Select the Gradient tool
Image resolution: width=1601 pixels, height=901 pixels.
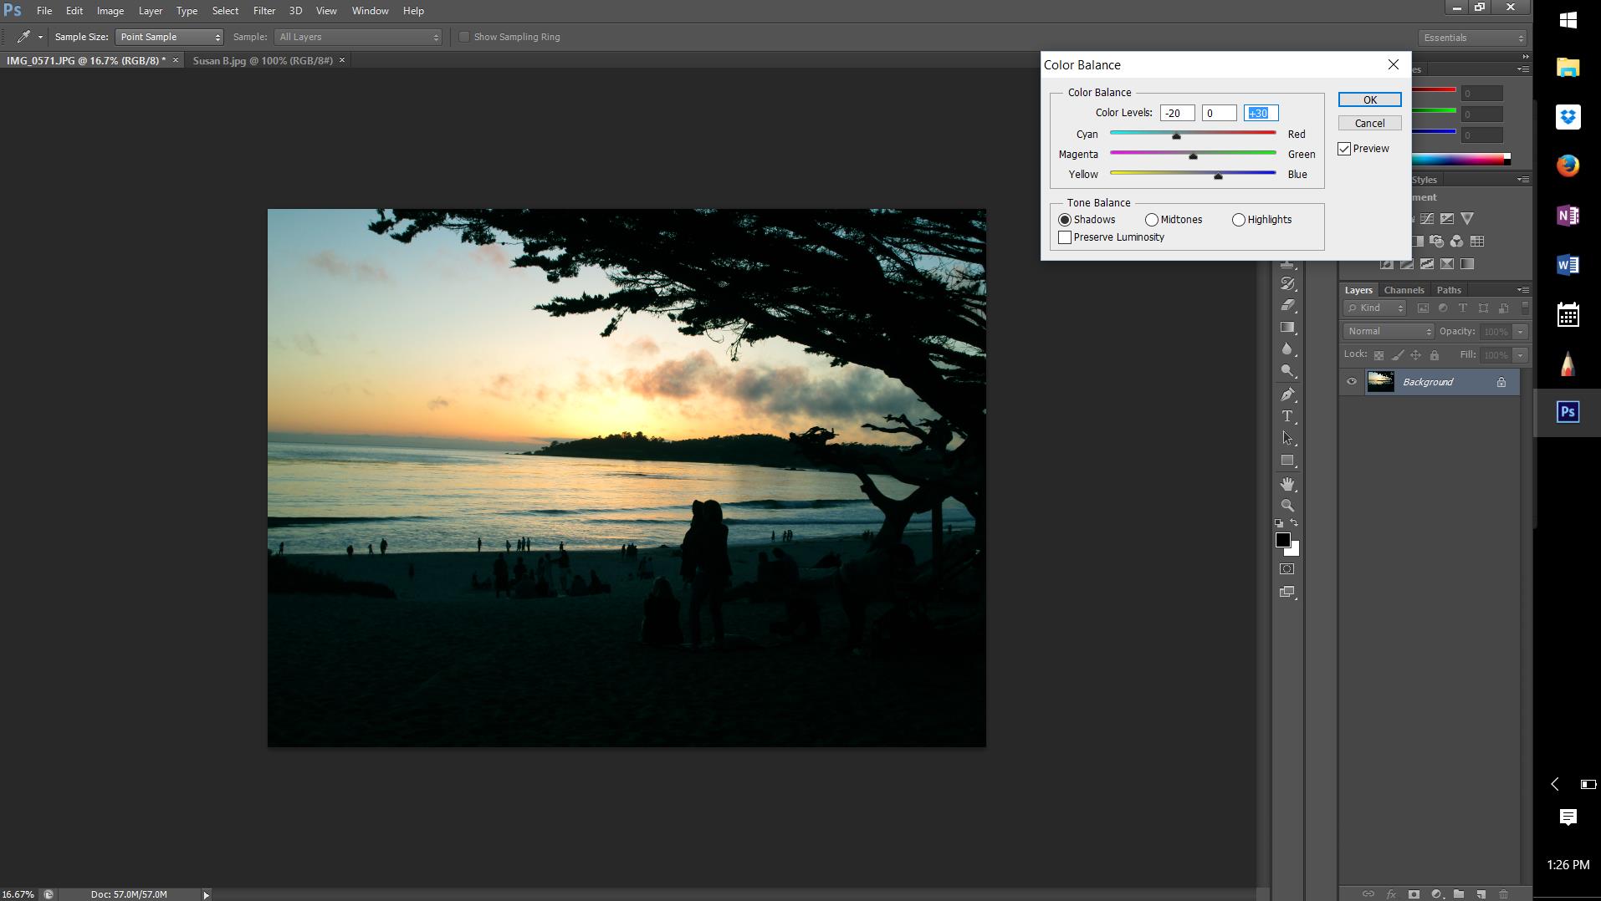click(1287, 328)
